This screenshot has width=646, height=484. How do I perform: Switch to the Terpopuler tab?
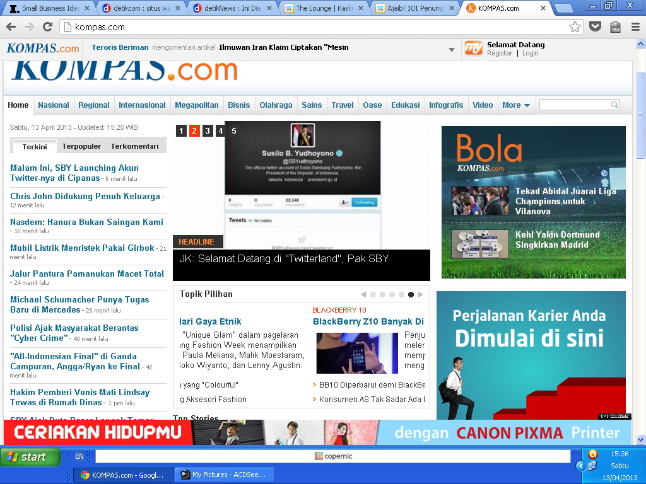tap(81, 146)
